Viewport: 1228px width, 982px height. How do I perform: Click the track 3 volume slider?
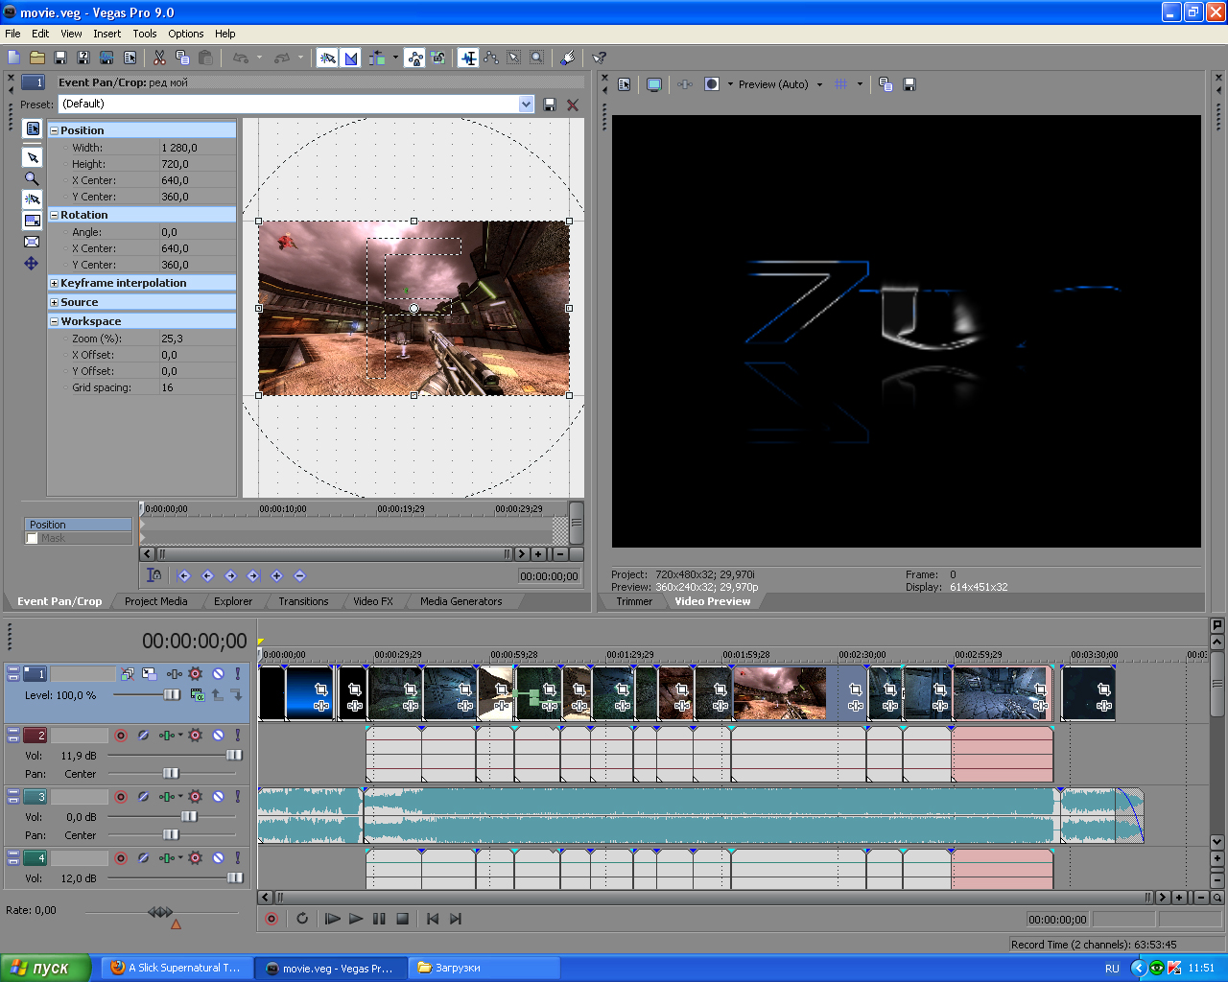point(189,816)
